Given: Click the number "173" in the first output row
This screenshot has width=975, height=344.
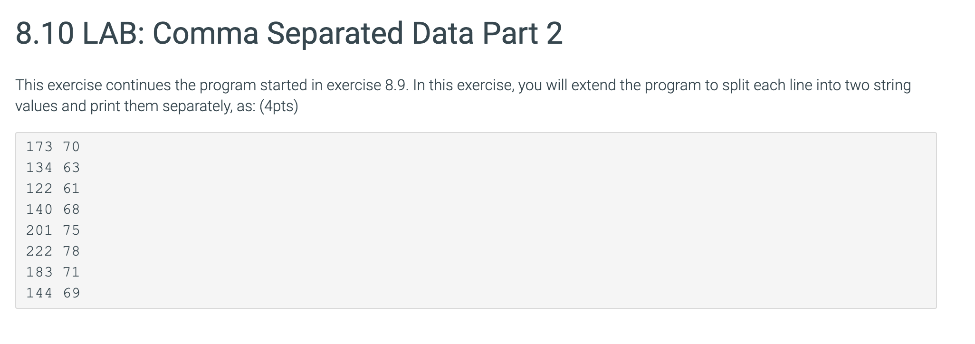Looking at the screenshot, I should pyautogui.click(x=39, y=147).
